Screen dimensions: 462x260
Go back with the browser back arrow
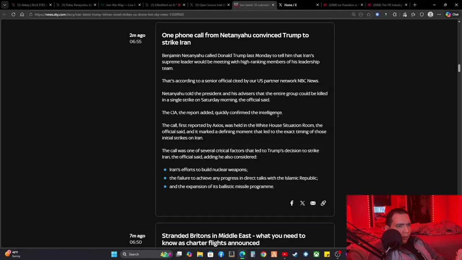(x=5, y=14)
